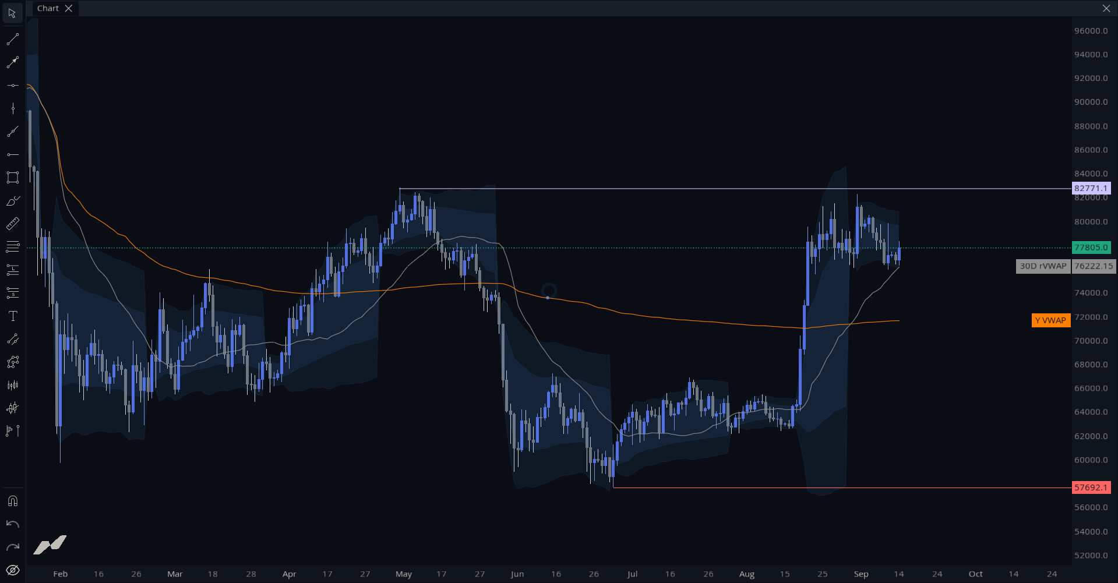Select the brush freehand drawing tool
Image resolution: width=1118 pixels, height=583 pixels.
[x=12, y=201]
